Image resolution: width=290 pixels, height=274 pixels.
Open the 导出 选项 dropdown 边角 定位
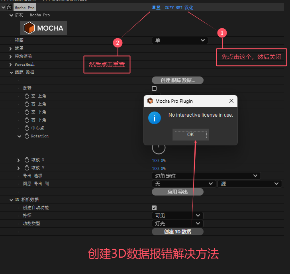(206, 176)
